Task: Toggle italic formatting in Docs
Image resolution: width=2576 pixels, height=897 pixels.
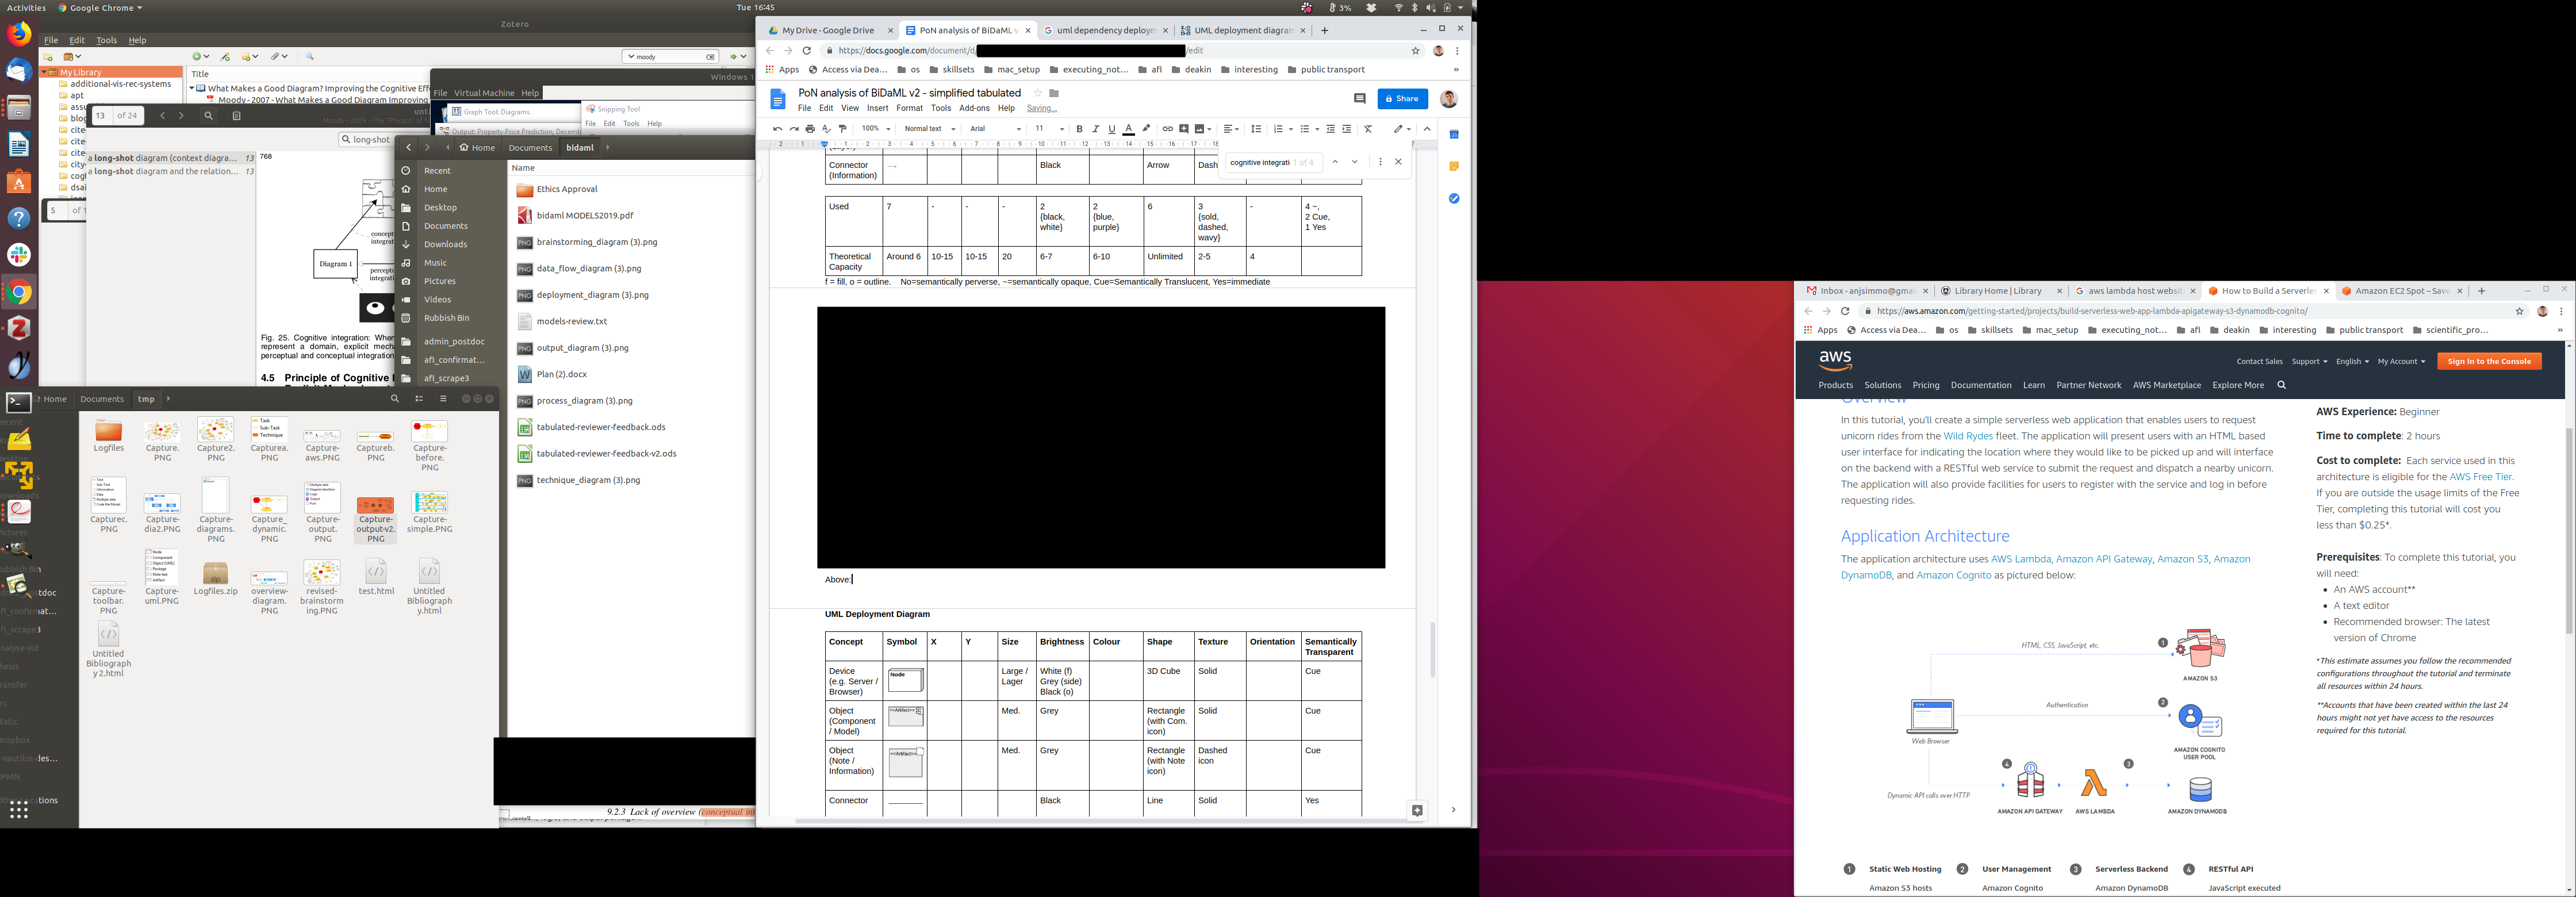Action: [1095, 129]
